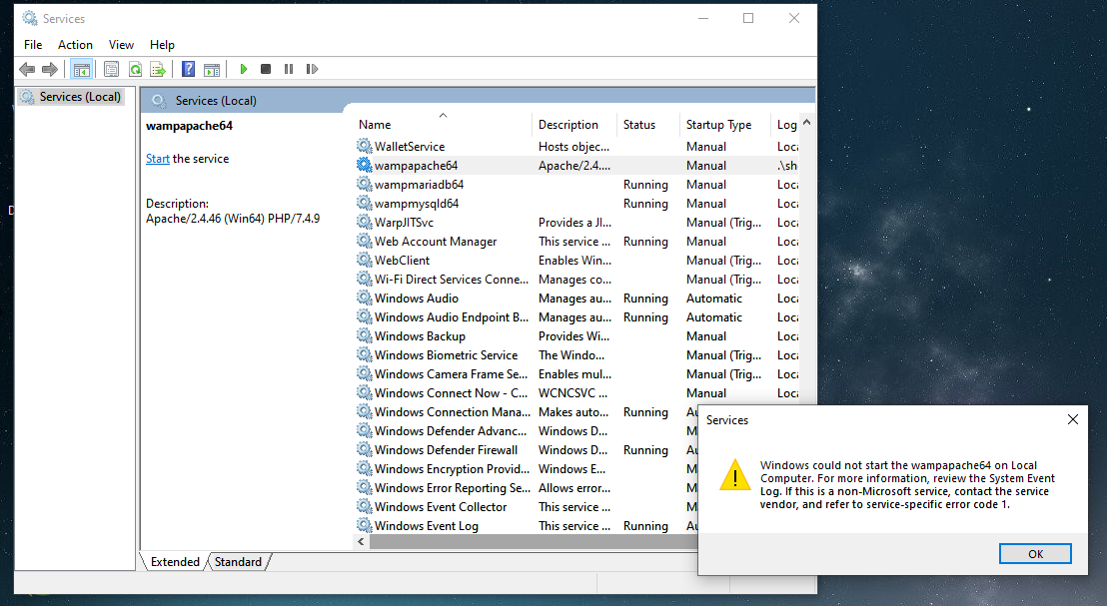Switch to the Standard tab
The width and height of the screenshot is (1107, 606).
click(238, 561)
